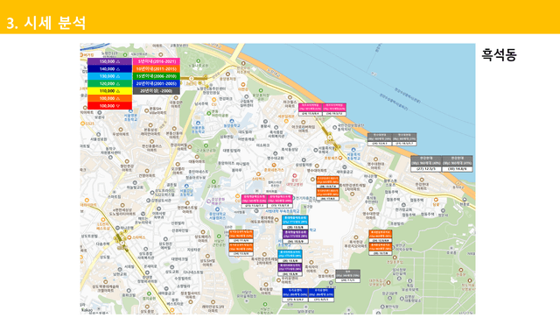Select the purple 150,000 legend swatch
This screenshot has height=318, width=560.
click(109, 61)
